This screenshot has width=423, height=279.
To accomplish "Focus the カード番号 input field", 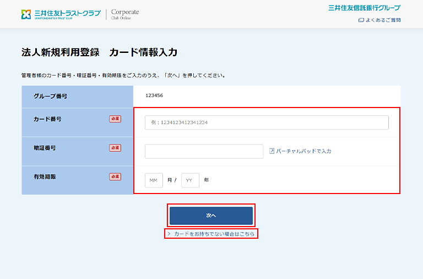I will (267, 122).
